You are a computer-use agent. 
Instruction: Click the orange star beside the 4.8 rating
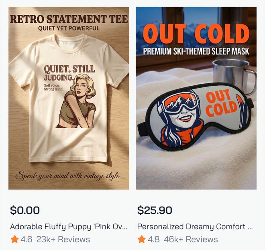pos(142,240)
